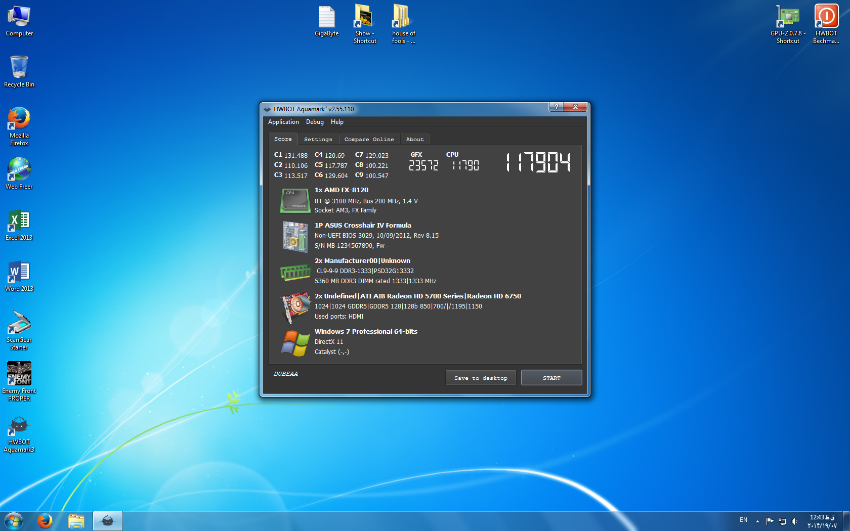Click the question mark help button in title bar
This screenshot has width=850, height=531.
[556, 107]
